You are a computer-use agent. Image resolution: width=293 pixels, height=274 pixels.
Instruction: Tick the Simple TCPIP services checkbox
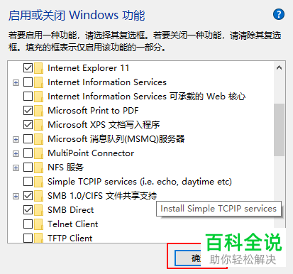(x=28, y=182)
